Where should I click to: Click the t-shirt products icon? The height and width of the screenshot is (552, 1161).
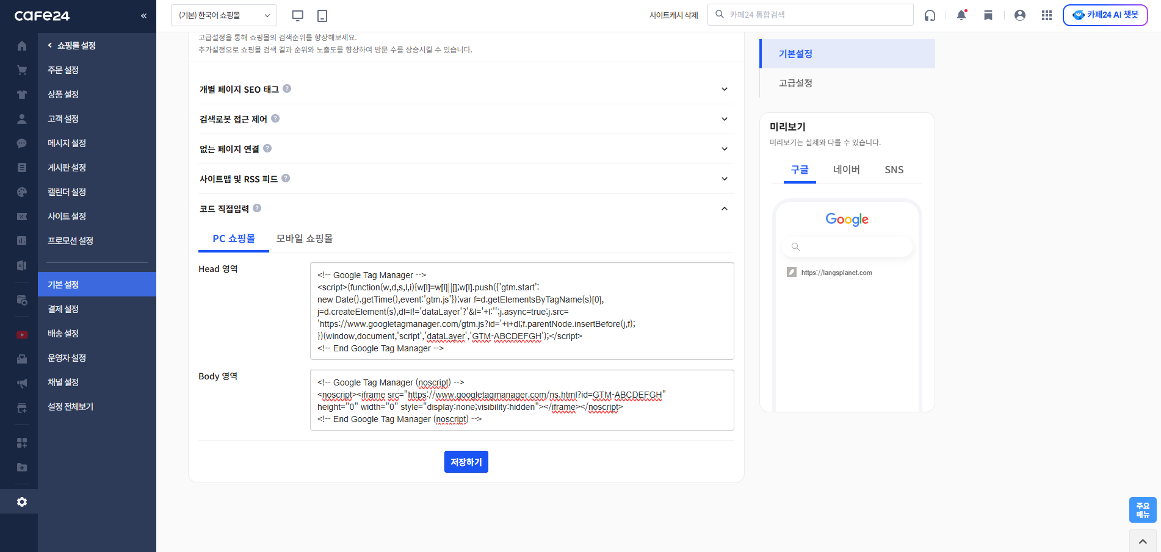22,95
